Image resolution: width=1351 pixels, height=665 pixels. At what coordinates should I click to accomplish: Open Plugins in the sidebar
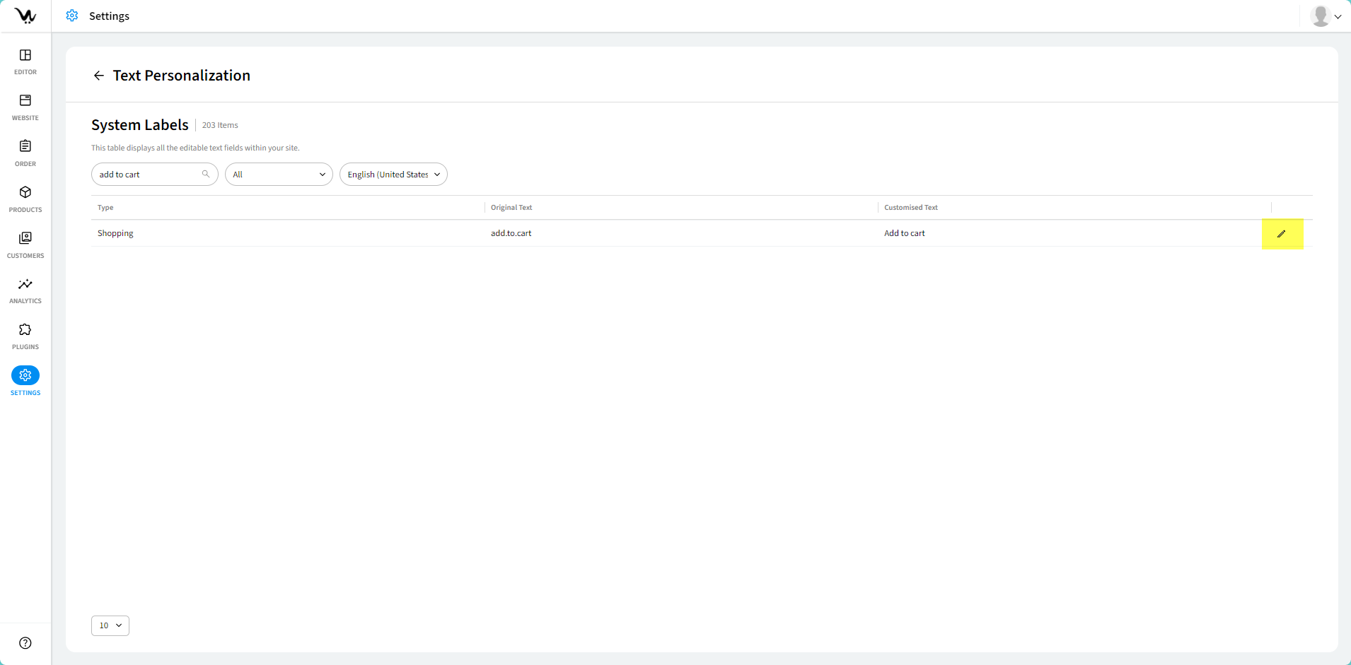pos(25,336)
